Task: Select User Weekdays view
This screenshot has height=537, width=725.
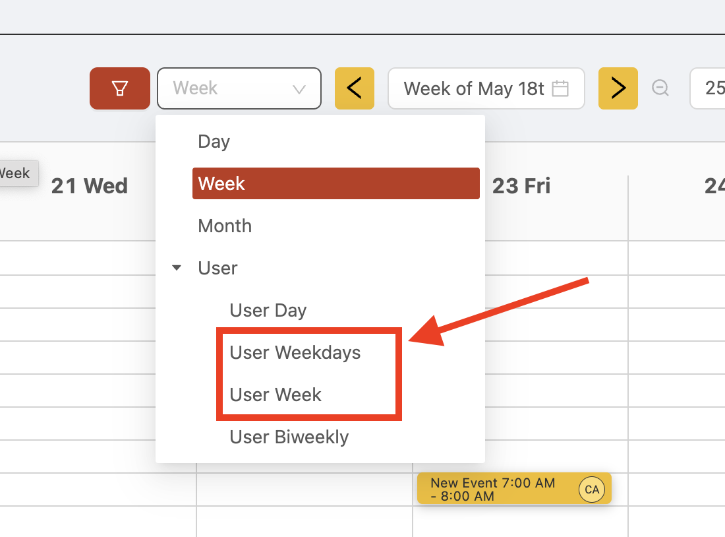Action: [x=295, y=353]
